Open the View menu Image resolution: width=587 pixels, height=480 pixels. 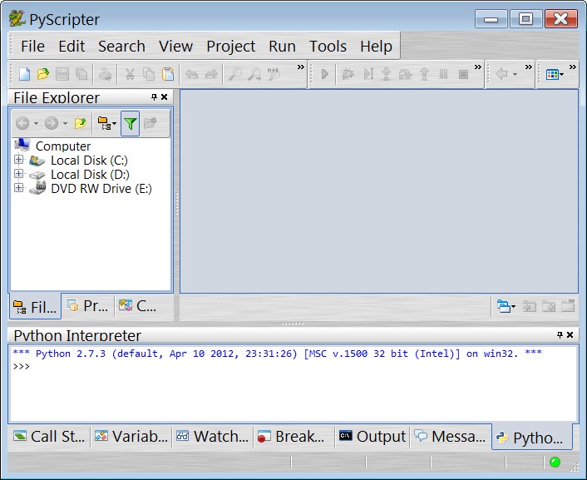[x=175, y=46]
